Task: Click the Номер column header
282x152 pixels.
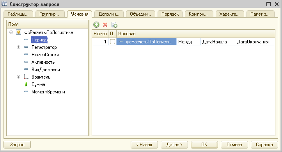Action: pyautogui.click(x=100, y=34)
